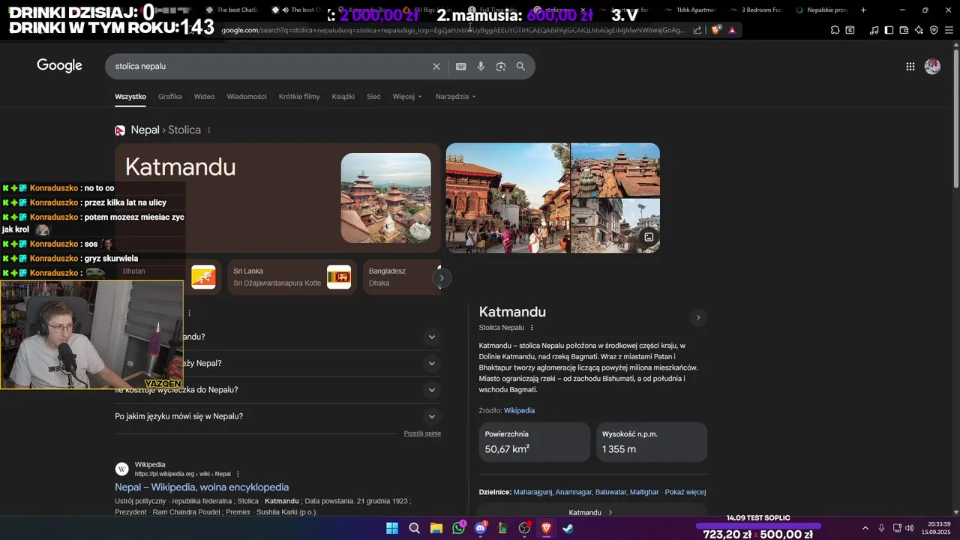Switch to the Książki tab
Viewport: 960px width, 540px height.
(343, 97)
